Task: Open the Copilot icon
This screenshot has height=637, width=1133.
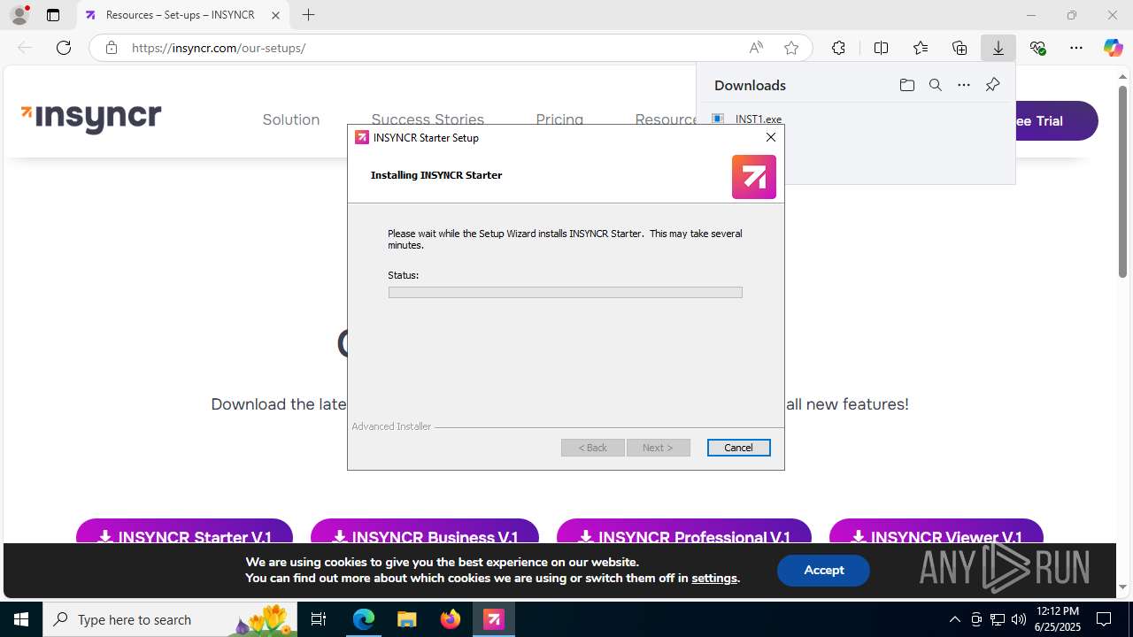Action: pos(1113,48)
